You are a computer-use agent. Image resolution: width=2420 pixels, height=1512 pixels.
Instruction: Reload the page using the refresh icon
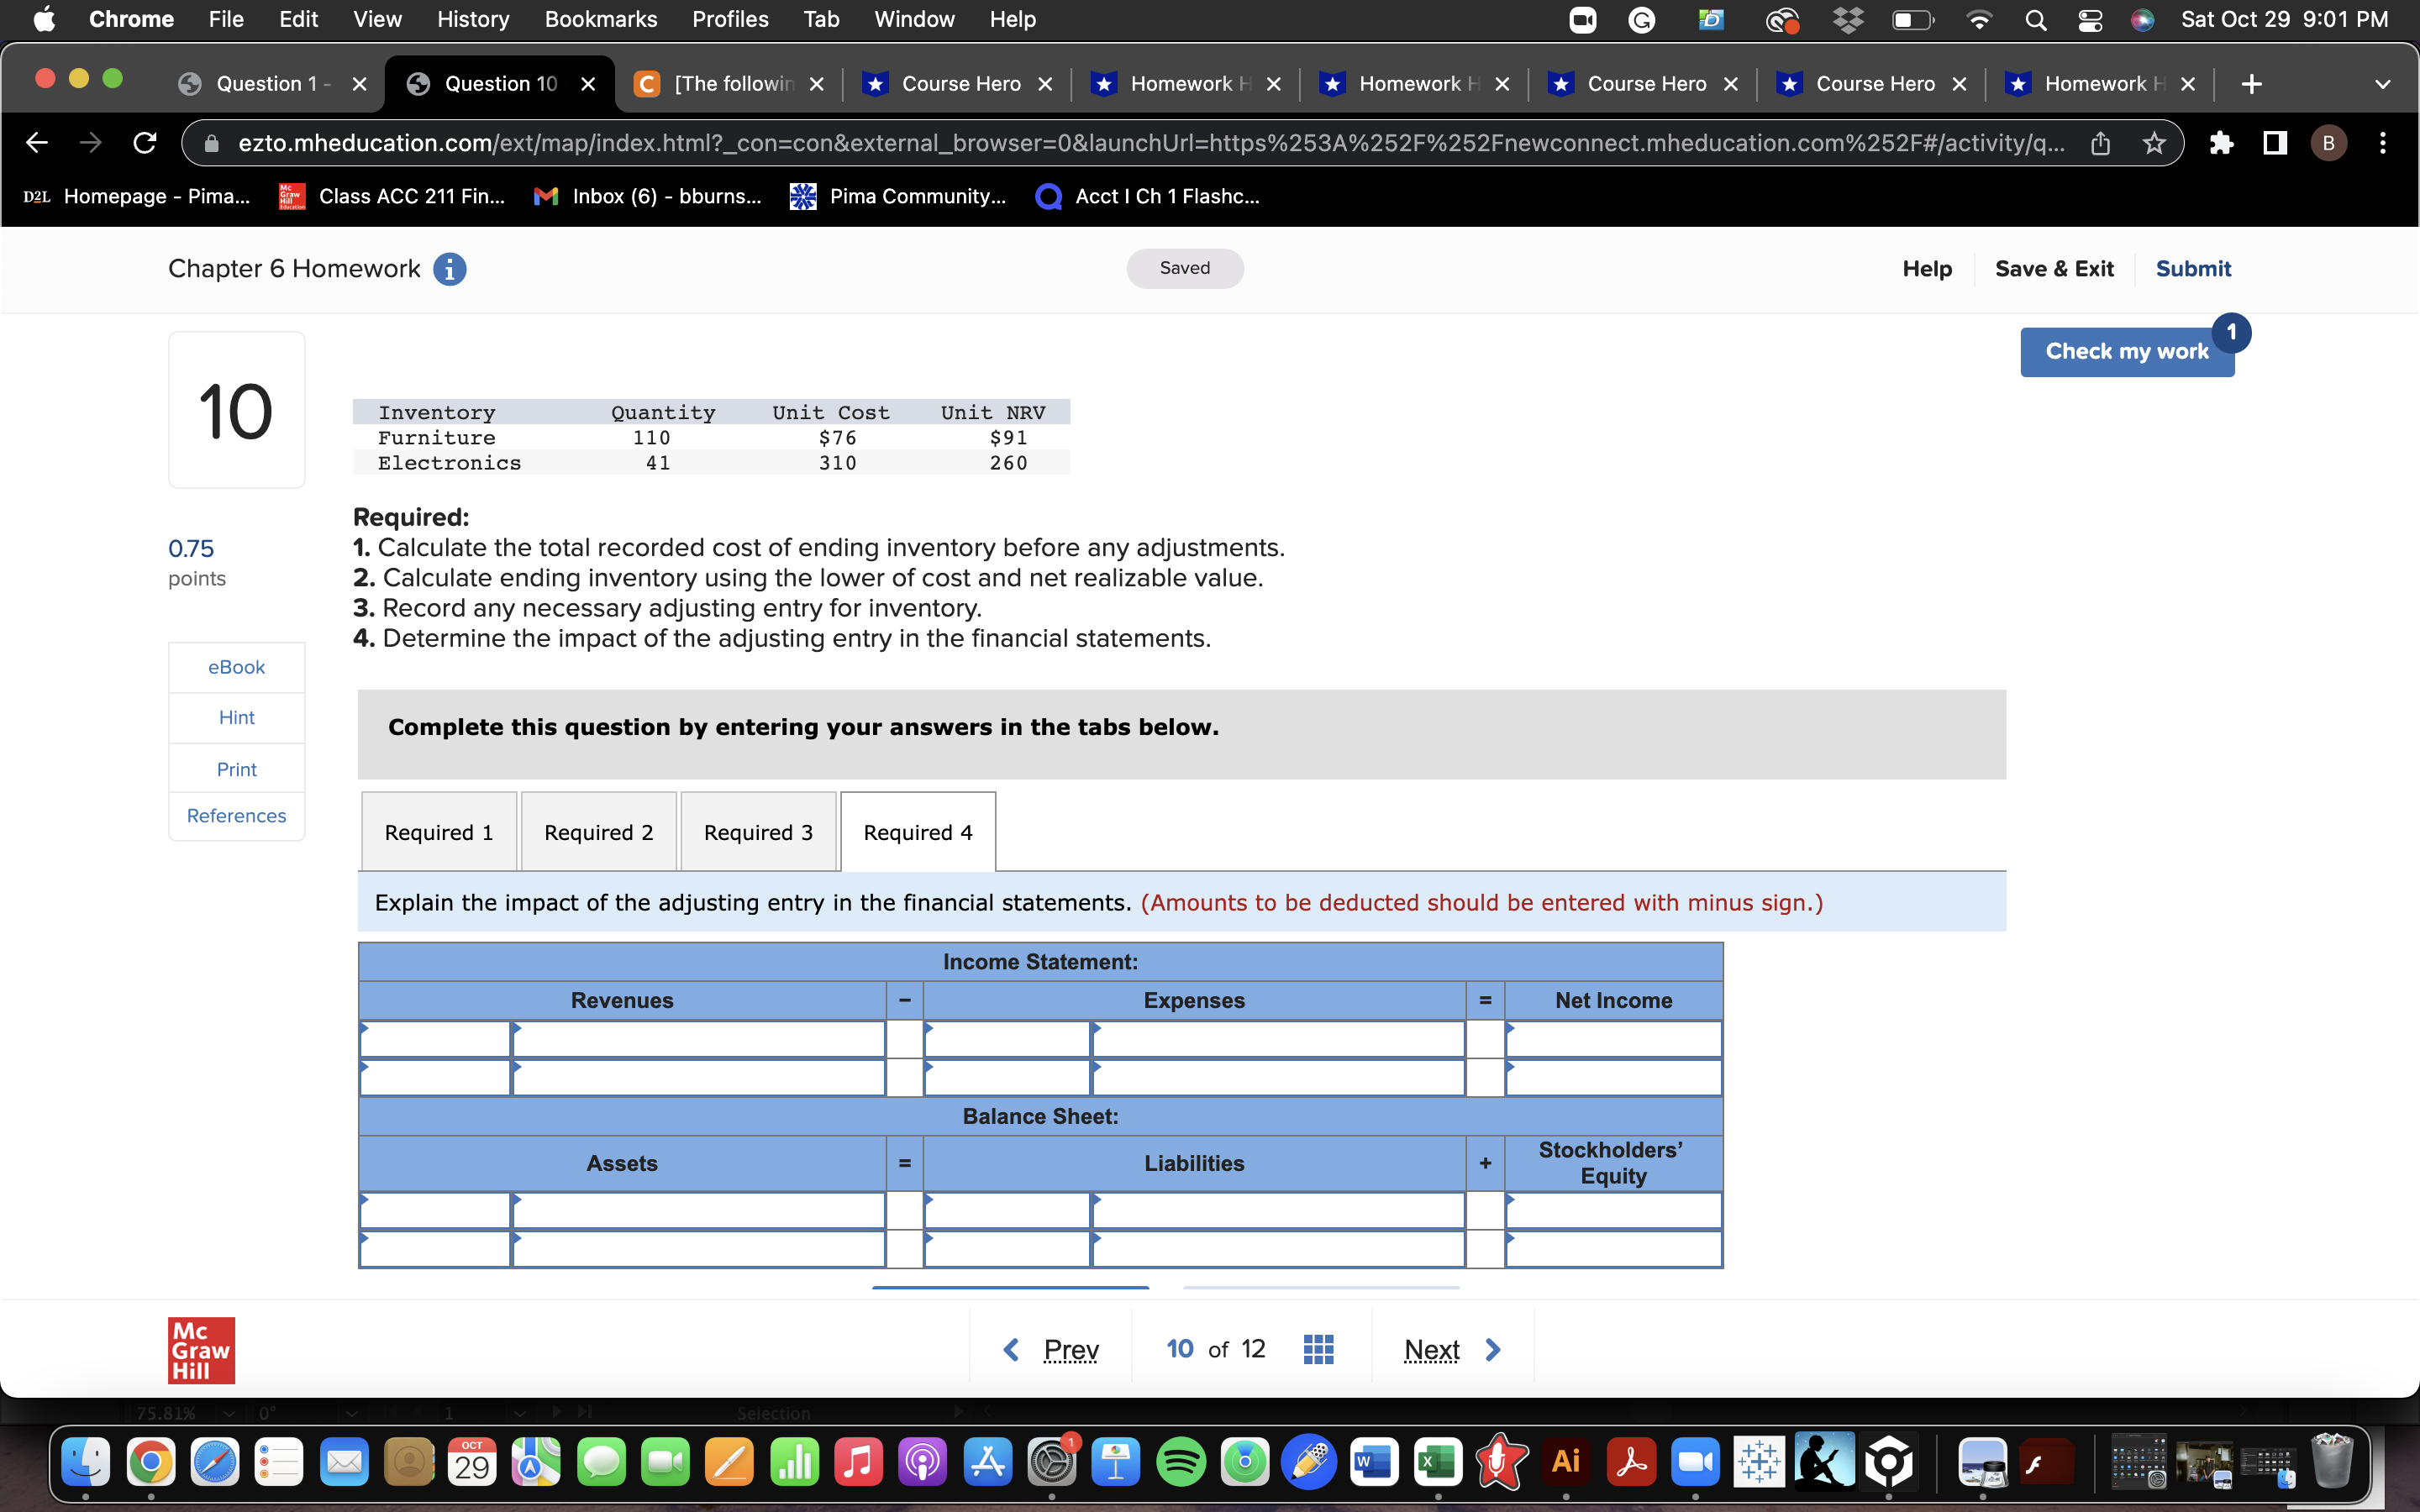coord(144,143)
